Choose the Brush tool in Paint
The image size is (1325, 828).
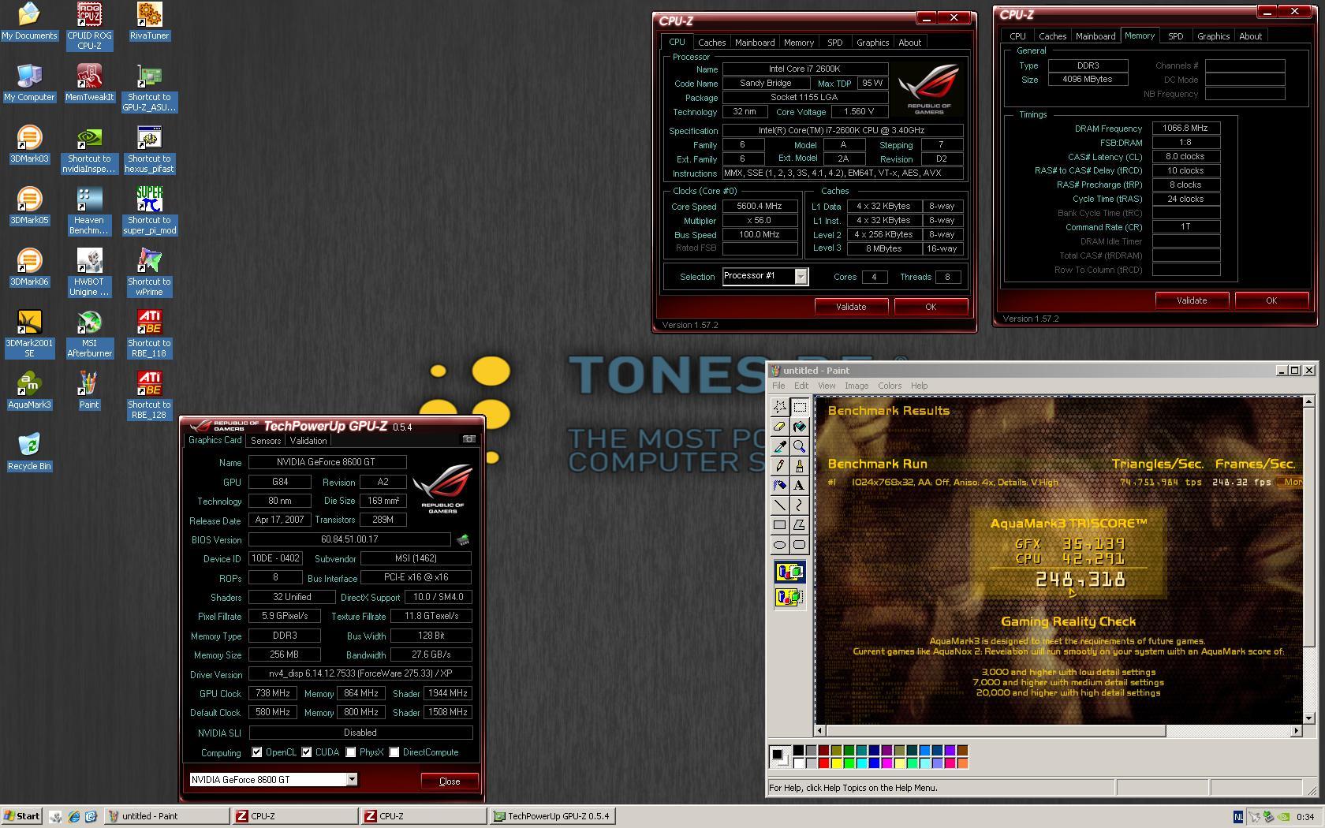(799, 466)
